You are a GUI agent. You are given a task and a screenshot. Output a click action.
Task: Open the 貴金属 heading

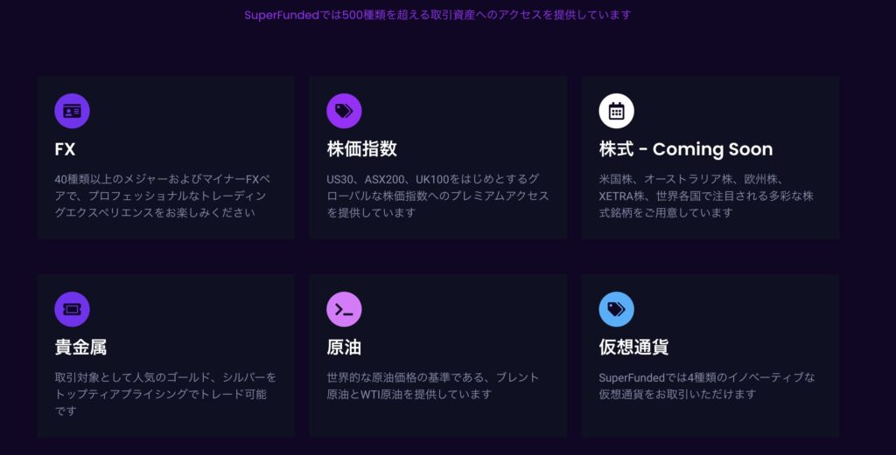(x=80, y=348)
